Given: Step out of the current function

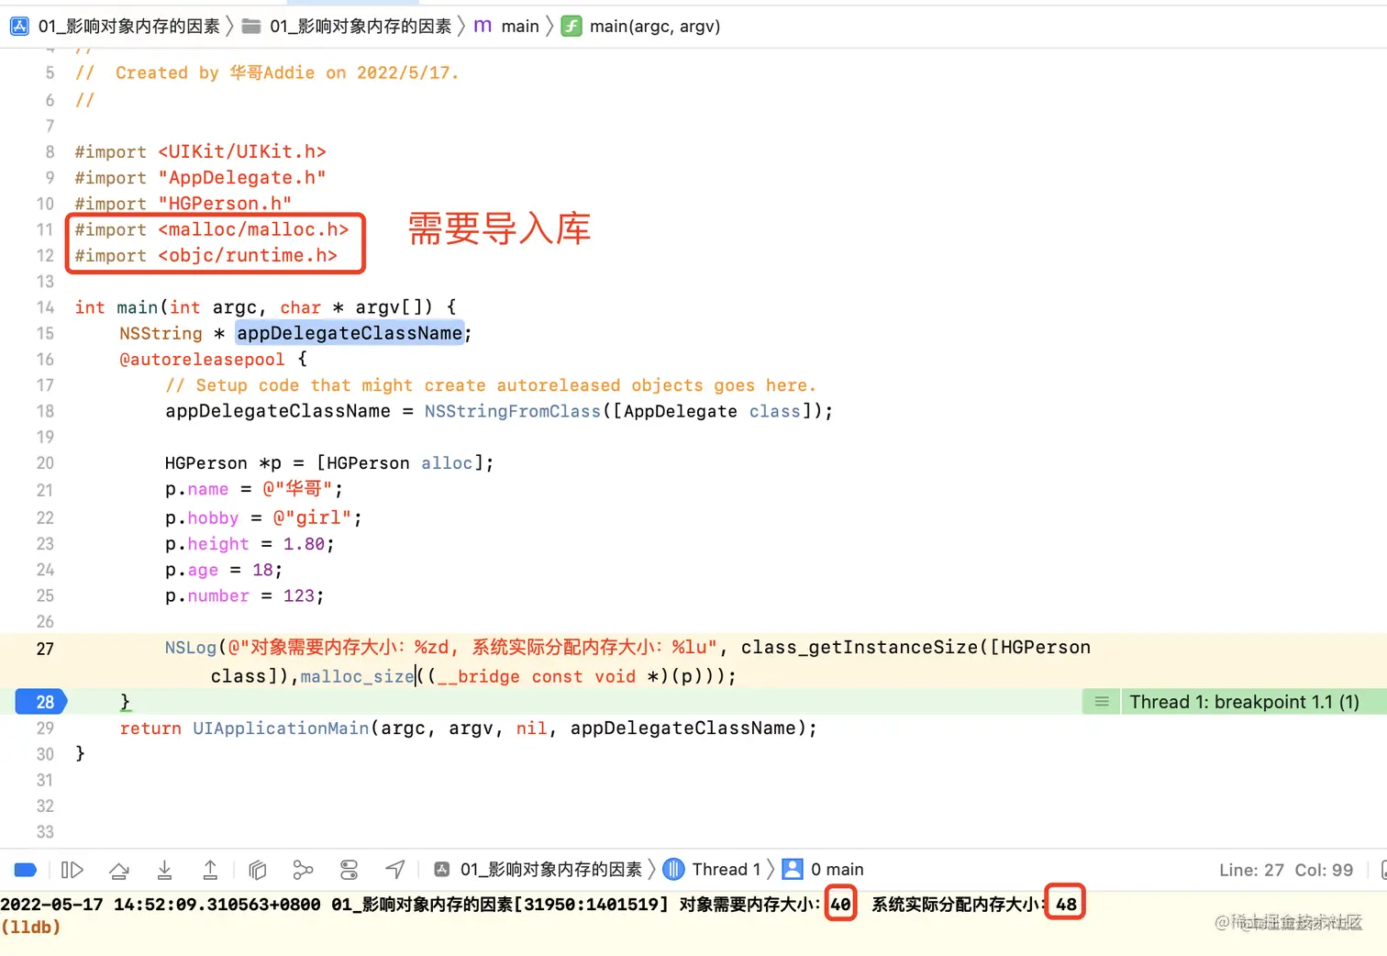Looking at the screenshot, I should 210,870.
